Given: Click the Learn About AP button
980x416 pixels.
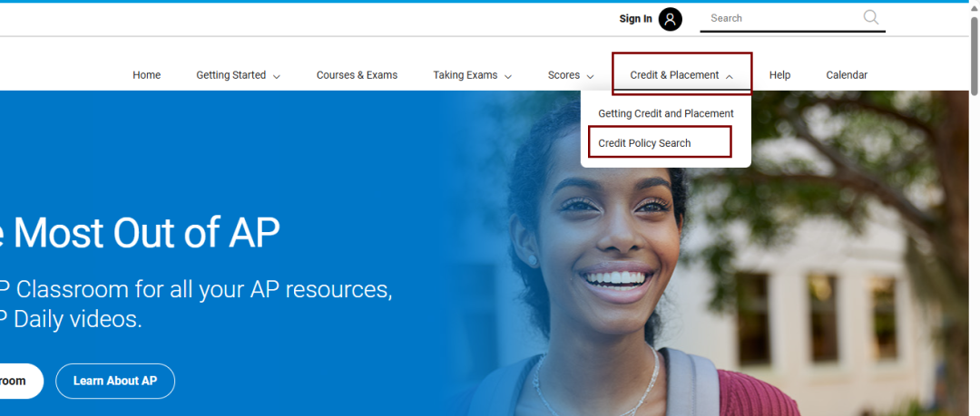Looking at the screenshot, I should [115, 381].
